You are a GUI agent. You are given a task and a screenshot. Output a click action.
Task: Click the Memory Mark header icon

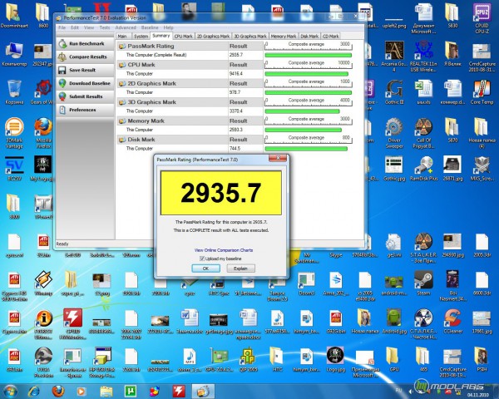click(122, 121)
